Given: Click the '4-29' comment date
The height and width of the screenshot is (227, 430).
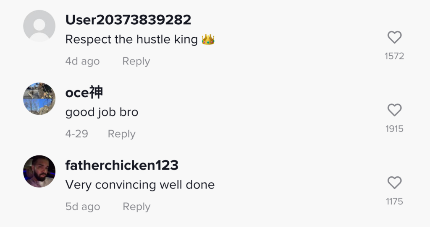Looking at the screenshot, I should coord(76,134).
